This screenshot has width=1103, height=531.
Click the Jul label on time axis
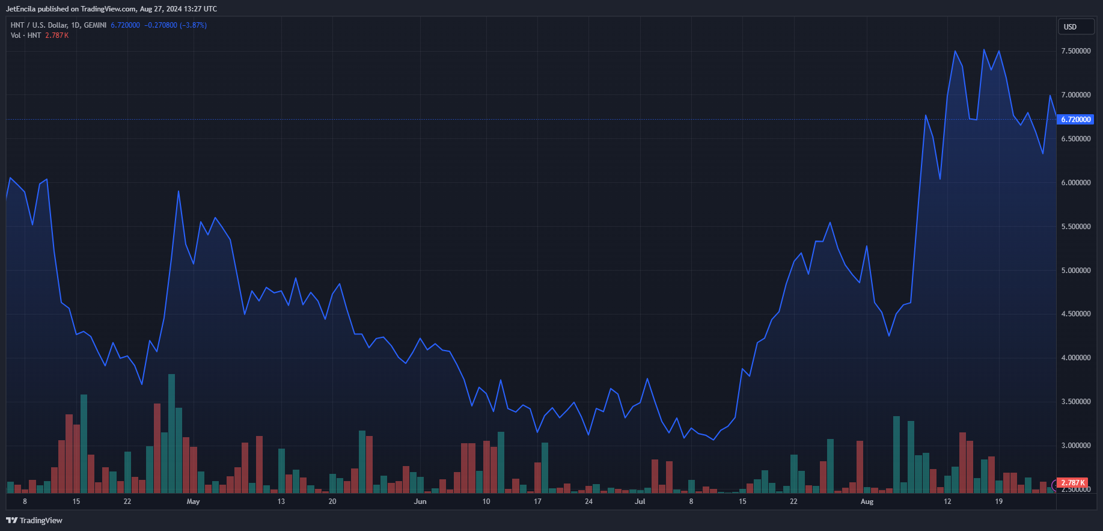pyautogui.click(x=640, y=502)
